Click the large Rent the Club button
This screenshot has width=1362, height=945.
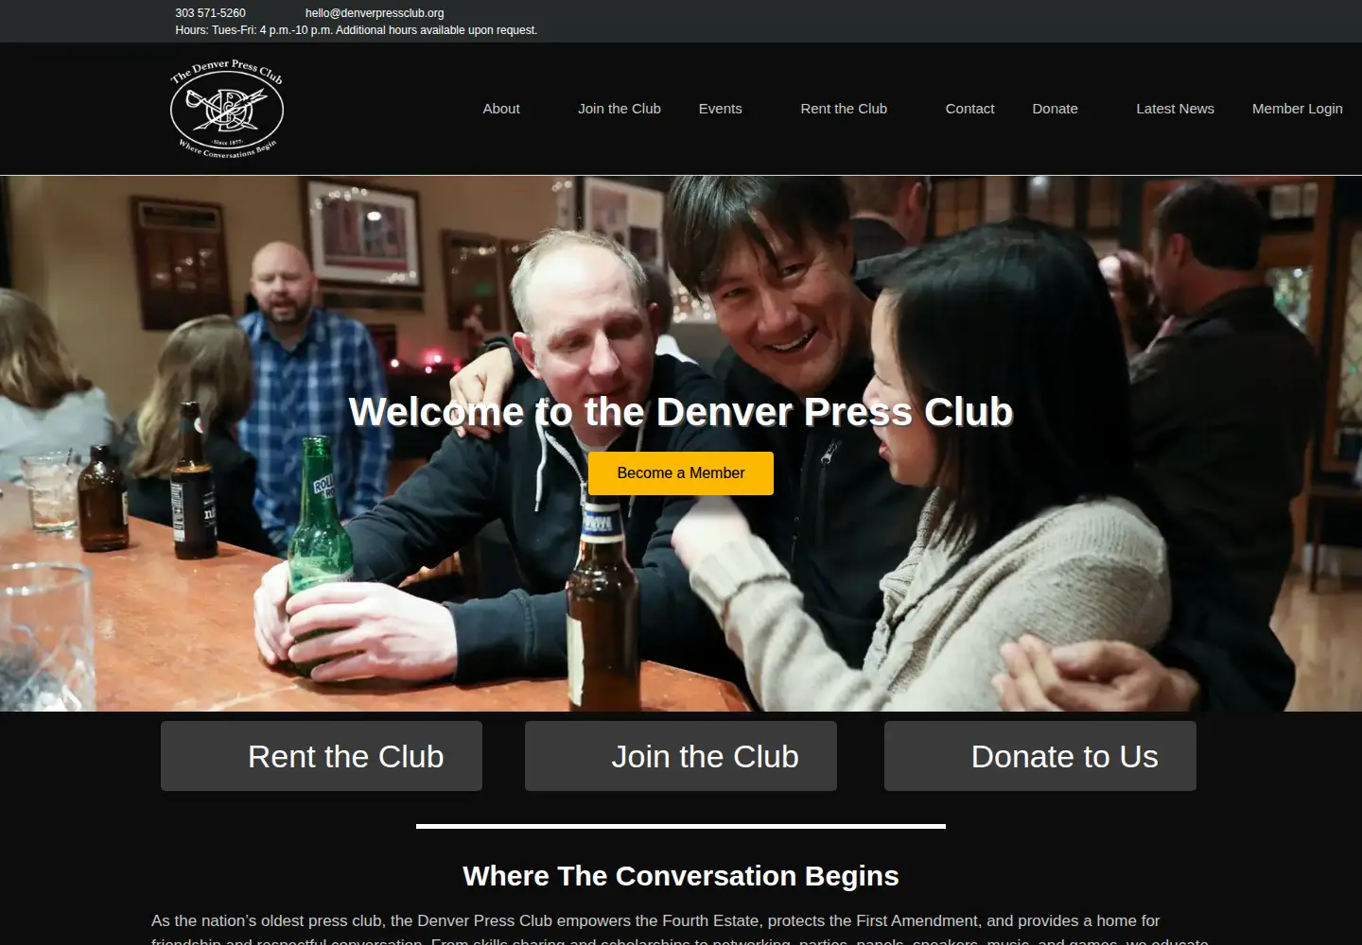pyautogui.click(x=322, y=756)
